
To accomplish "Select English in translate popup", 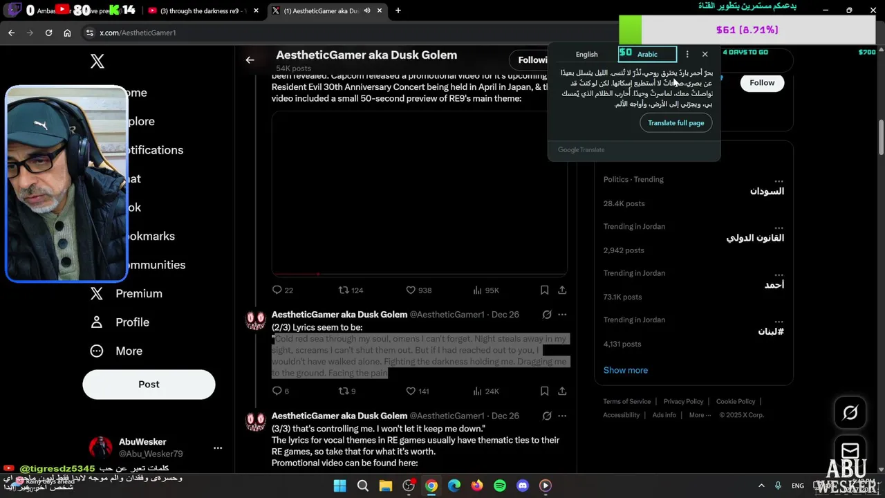I will coord(586,54).
